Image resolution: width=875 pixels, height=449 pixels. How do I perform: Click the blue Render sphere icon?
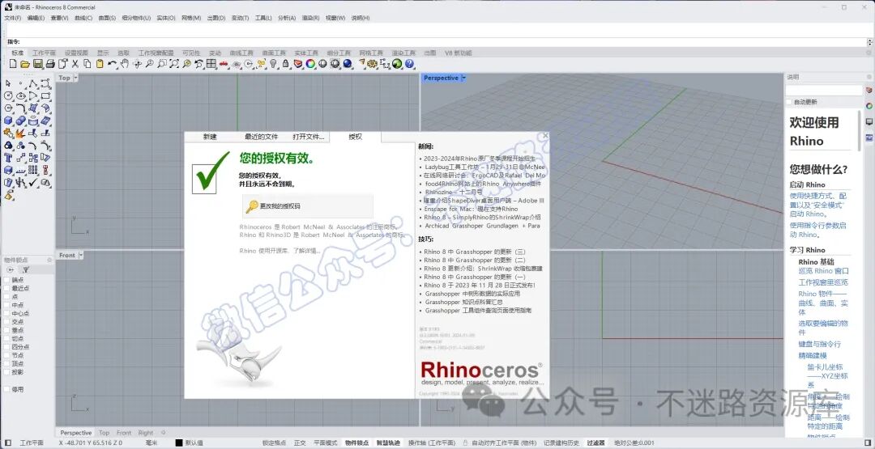point(347,64)
